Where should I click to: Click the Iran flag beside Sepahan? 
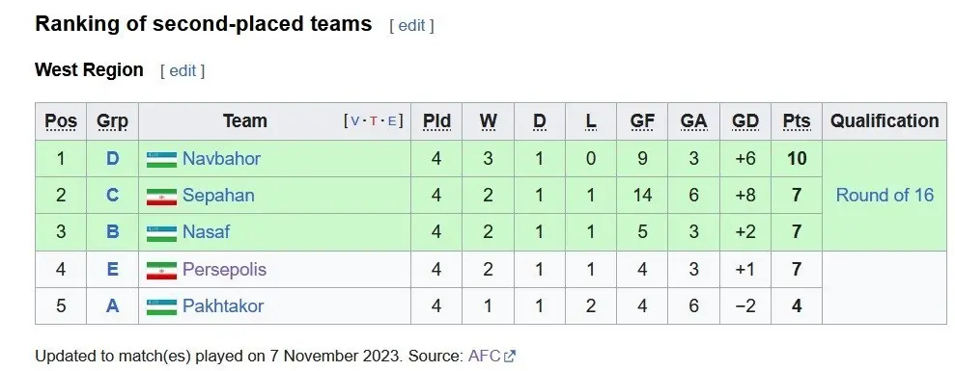tap(161, 197)
